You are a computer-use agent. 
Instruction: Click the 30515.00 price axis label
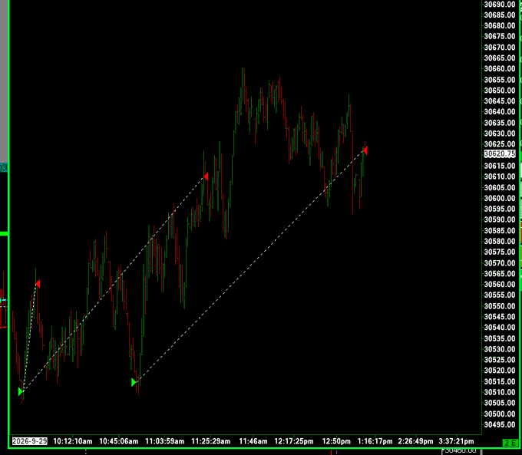point(500,381)
